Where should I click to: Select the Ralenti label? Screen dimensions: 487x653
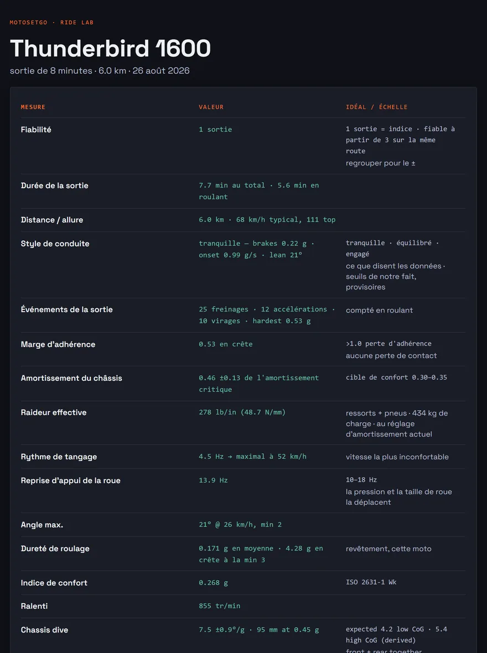coord(34,606)
